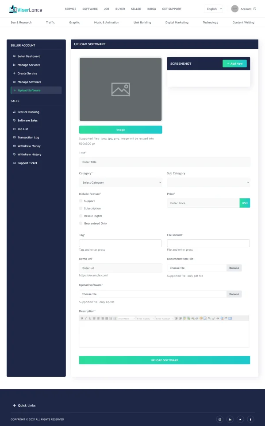This screenshot has width=265, height=426.
Task: Select the Digital Marketing category
Action: click(177, 22)
